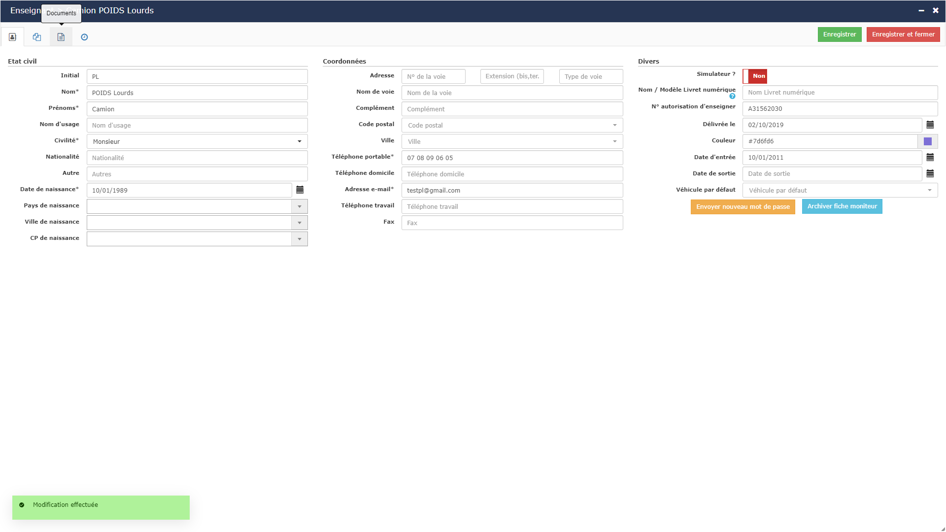The image size is (946, 532).
Task: Click the Délivrée le date field
Action: 832,125
